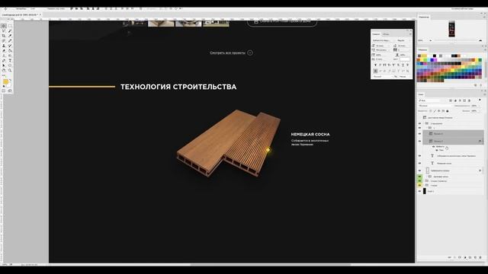Click the Faux Bold icon in the Character panel
Image resolution: width=488 pixels, height=274 pixels.
point(376,65)
